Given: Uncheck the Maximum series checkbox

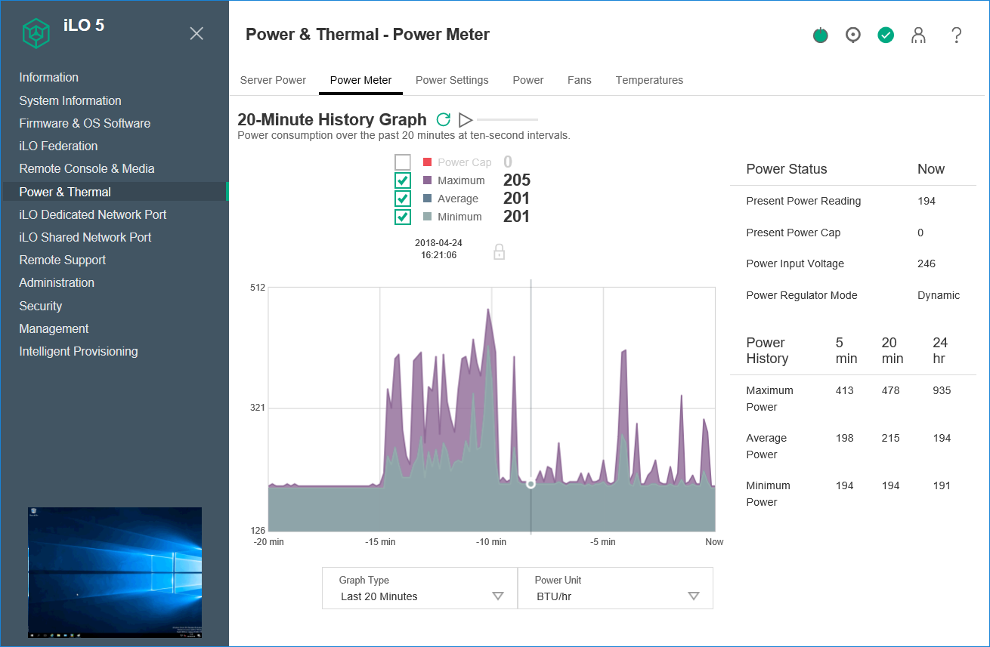Looking at the screenshot, I should point(403,180).
